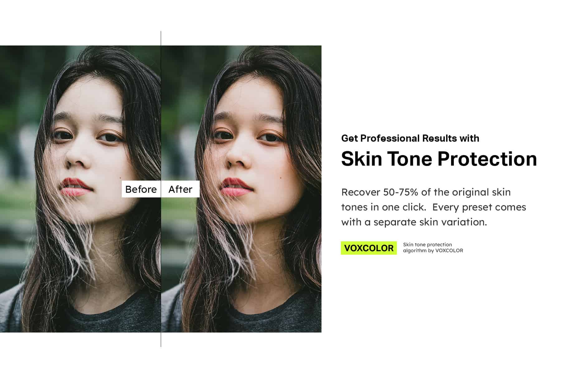The image size is (567, 378).
Task: Select the 'Get Professional Results with' subtitle
Action: point(410,138)
